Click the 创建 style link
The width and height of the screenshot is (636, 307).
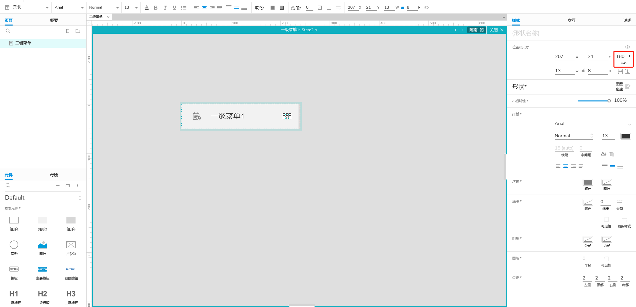[x=619, y=89]
